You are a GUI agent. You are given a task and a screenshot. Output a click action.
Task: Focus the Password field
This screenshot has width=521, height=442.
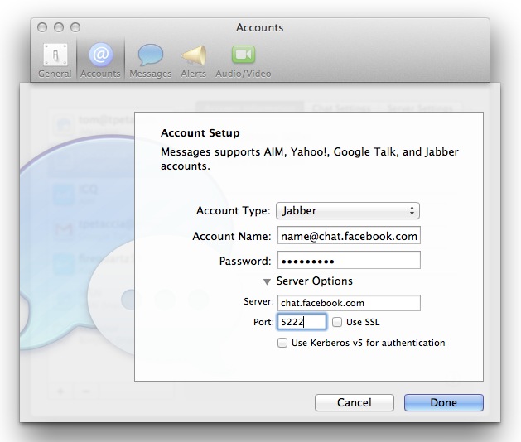[348, 261]
